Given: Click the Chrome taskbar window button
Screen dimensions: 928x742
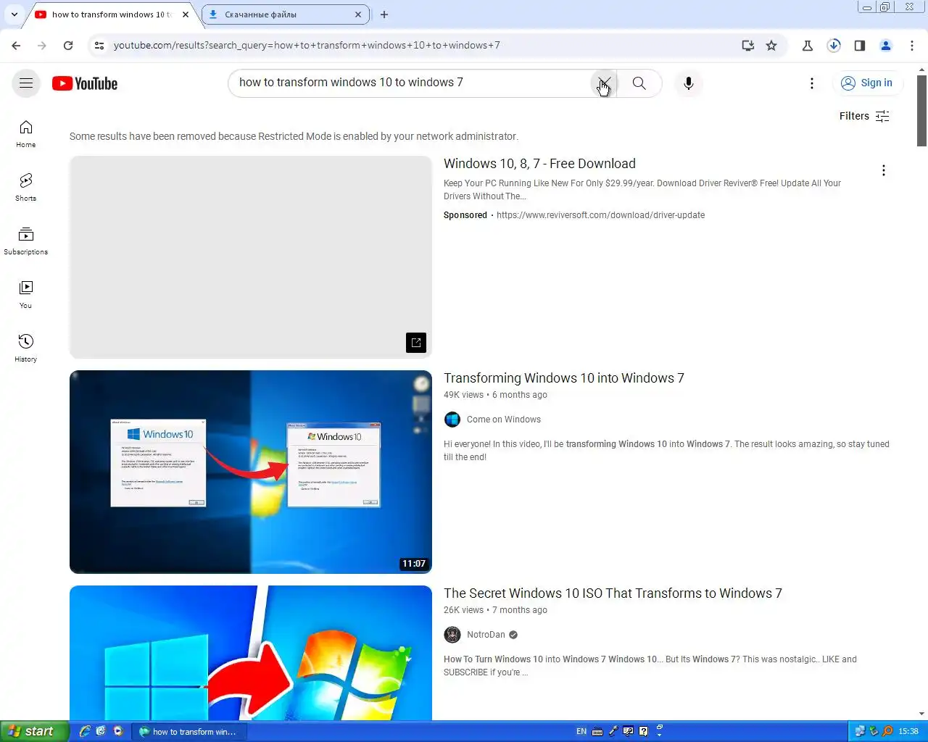Looking at the screenshot, I should pyautogui.click(x=189, y=732).
